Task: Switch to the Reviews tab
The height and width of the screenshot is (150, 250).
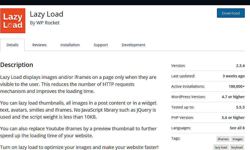Action: click(x=39, y=45)
